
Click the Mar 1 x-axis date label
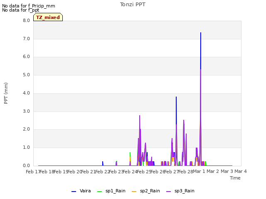[199, 171]
